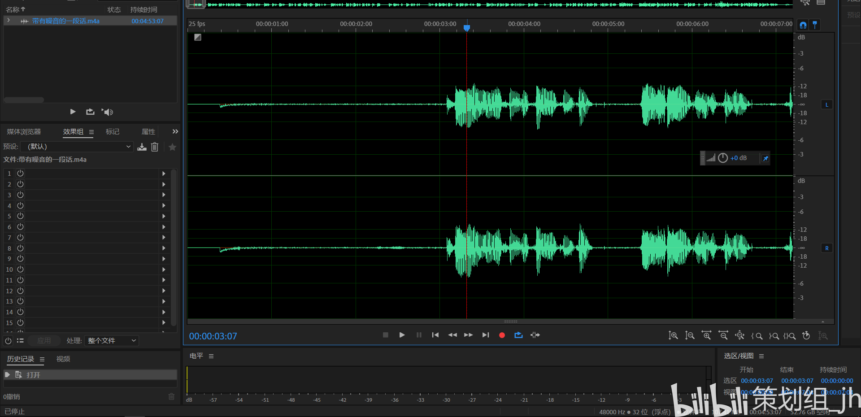Zoom out full on all axes
The height and width of the screenshot is (417, 861).
coord(739,336)
